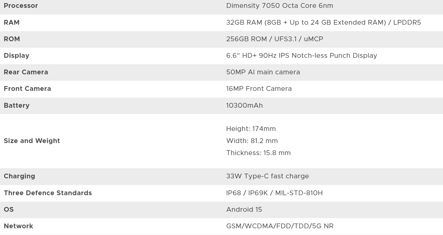Select the 256GB ROM UFS3.1 value

[x=274, y=39]
